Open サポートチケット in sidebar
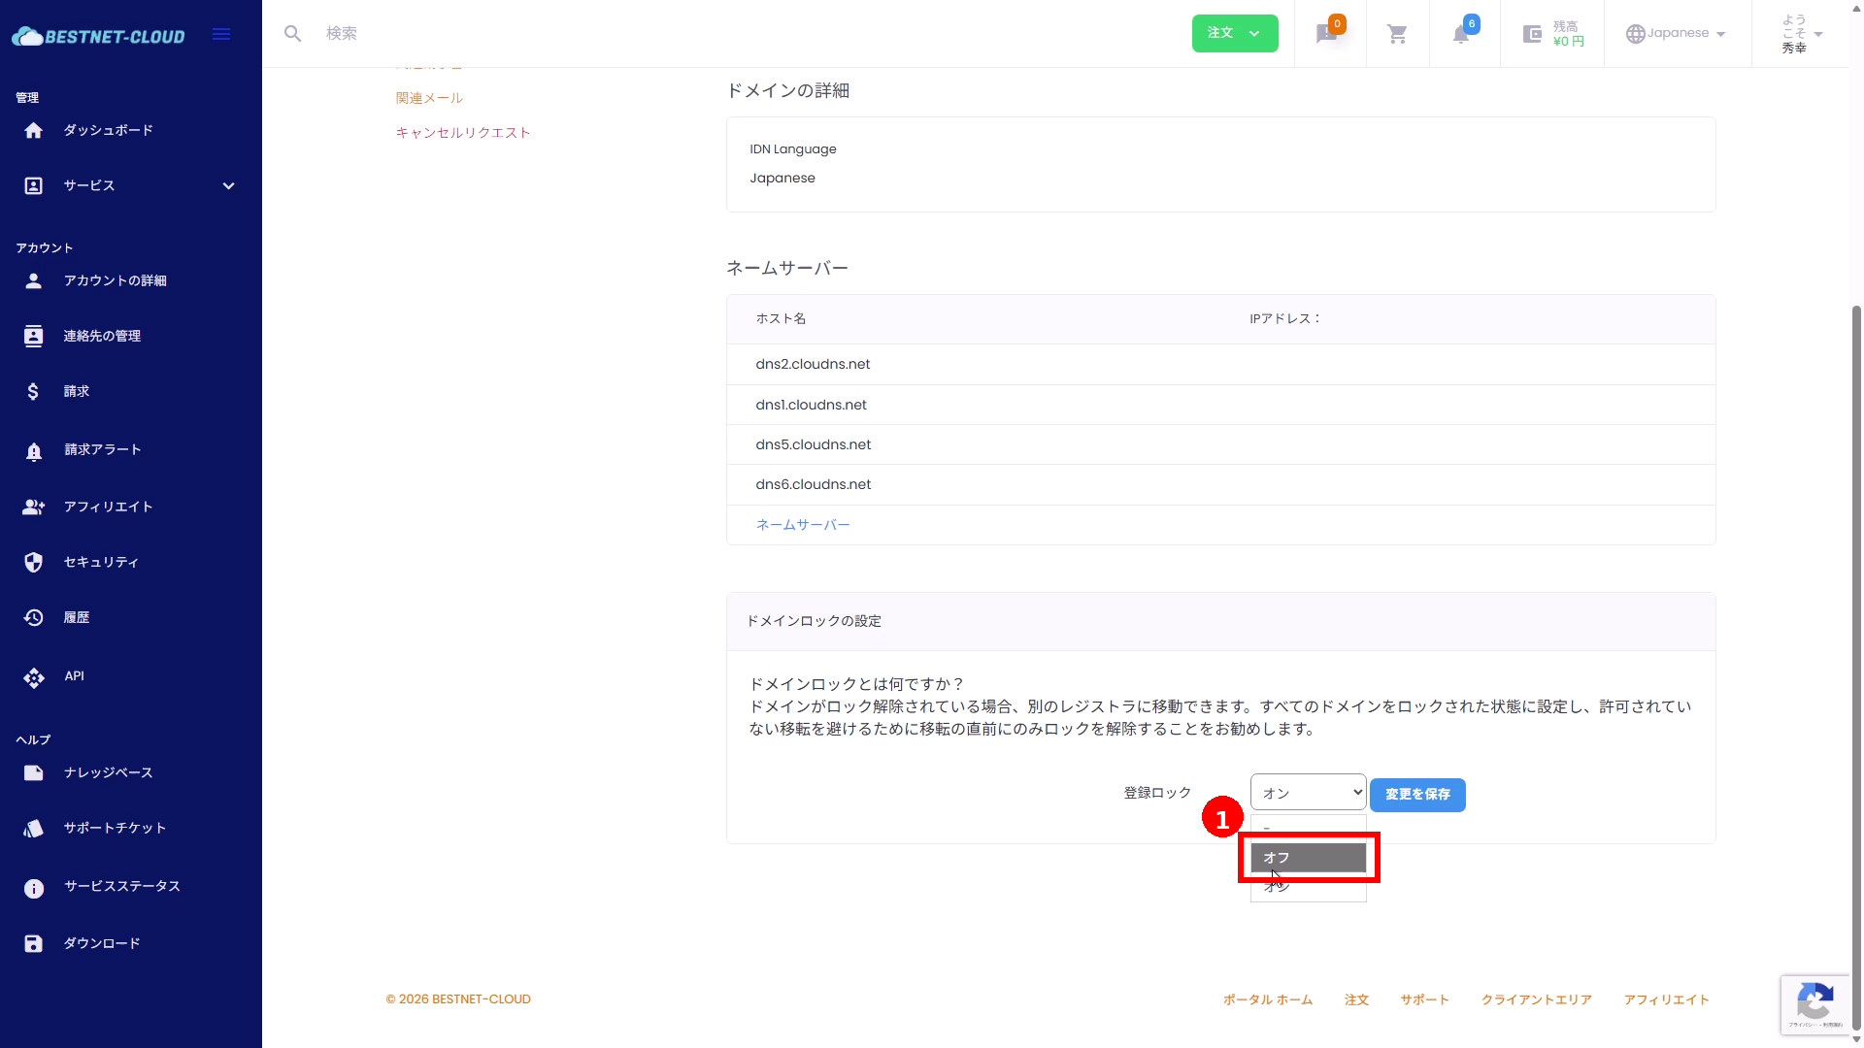The image size is (1864, 1048). coord(115,828)
